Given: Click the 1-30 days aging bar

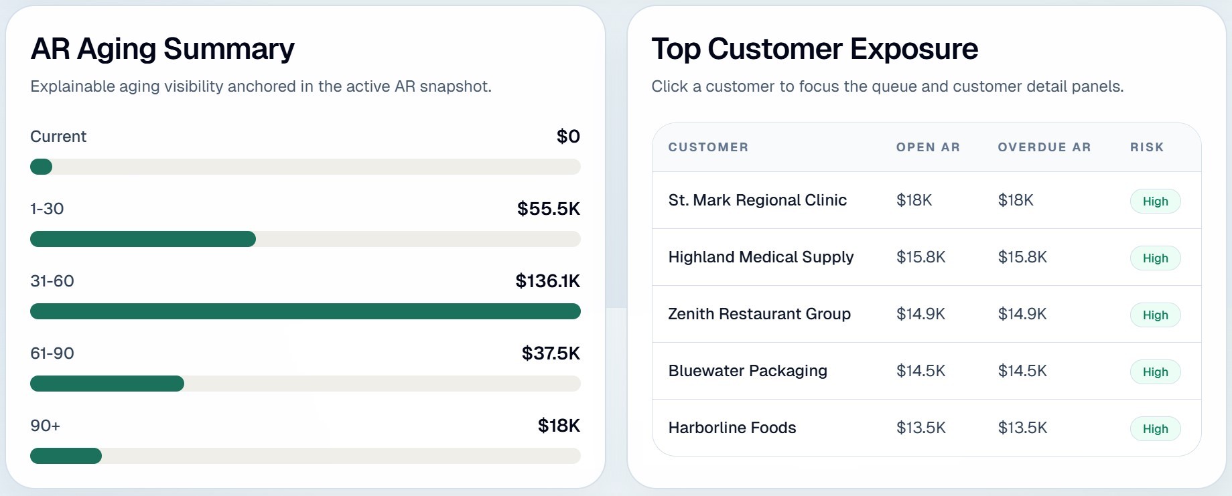Looking at the screenshot, I should (x=305, y=239).
